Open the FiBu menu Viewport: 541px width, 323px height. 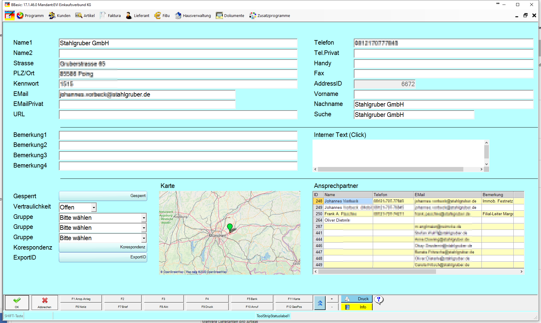[x=162, y=15]
